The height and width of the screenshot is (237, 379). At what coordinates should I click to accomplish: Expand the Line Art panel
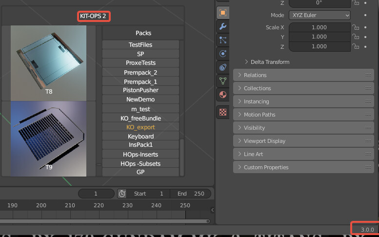click(303, 154)
